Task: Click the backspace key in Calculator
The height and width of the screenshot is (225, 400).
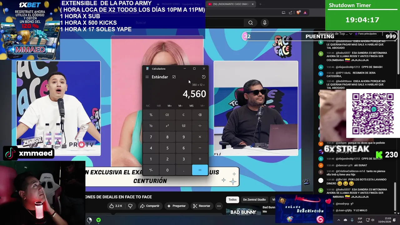Action: [200, 115]
